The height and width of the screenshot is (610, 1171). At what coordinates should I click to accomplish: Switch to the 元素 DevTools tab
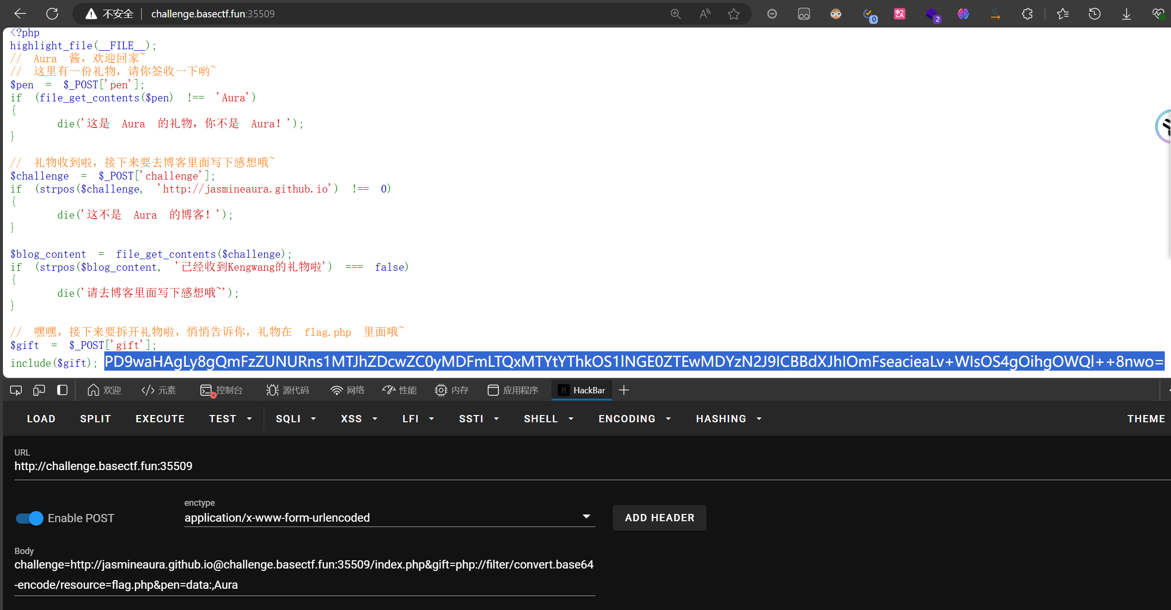[159, 390]
